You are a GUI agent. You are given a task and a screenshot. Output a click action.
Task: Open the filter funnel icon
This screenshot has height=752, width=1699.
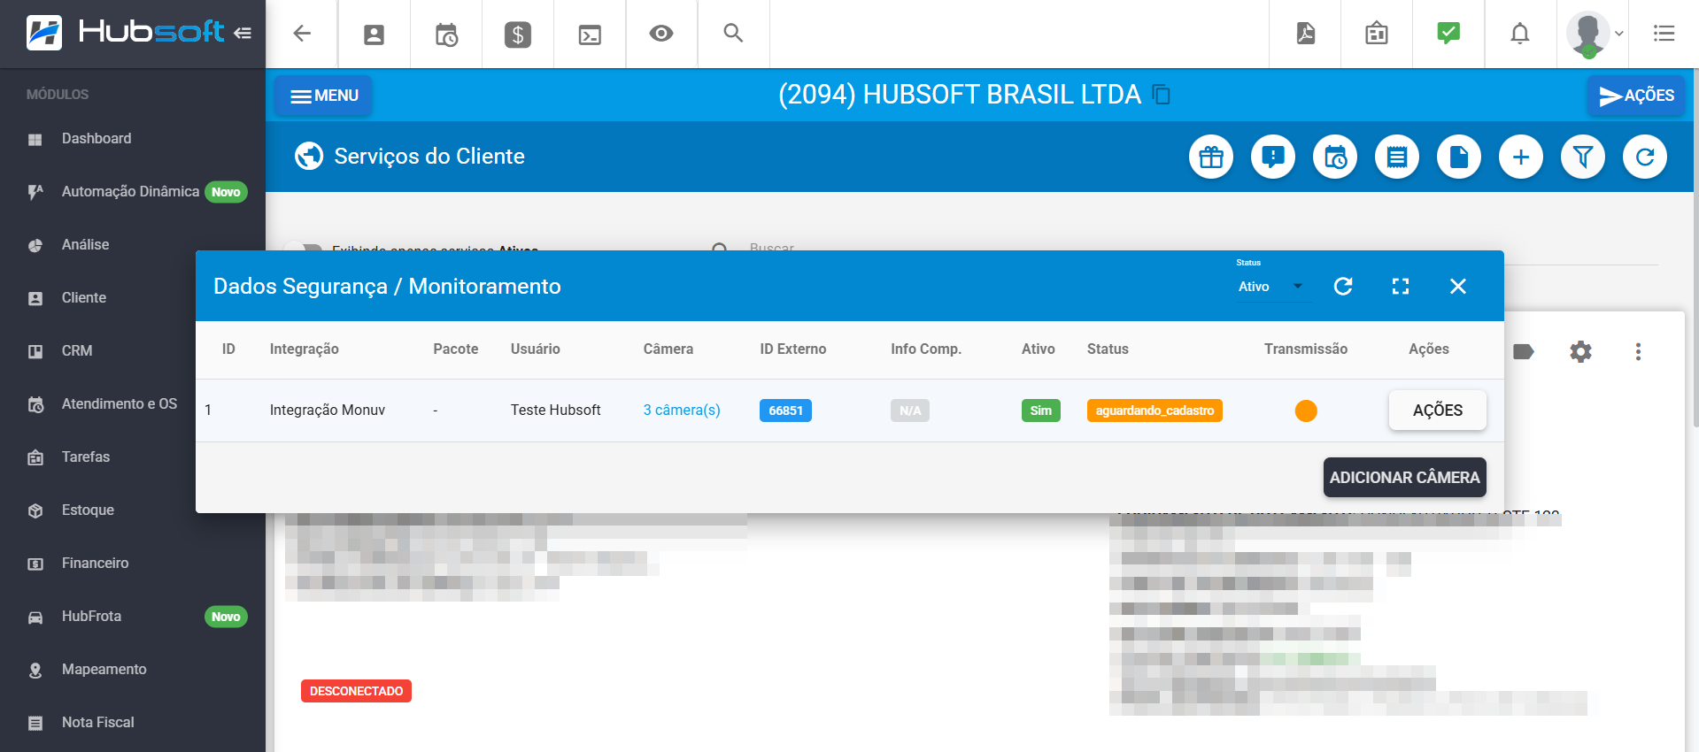point(1583,157)
